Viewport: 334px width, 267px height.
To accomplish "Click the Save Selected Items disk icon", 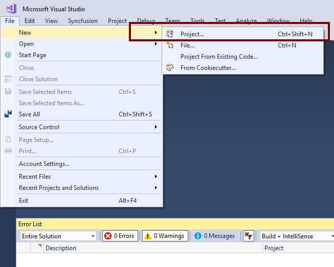I will (8, 91).
